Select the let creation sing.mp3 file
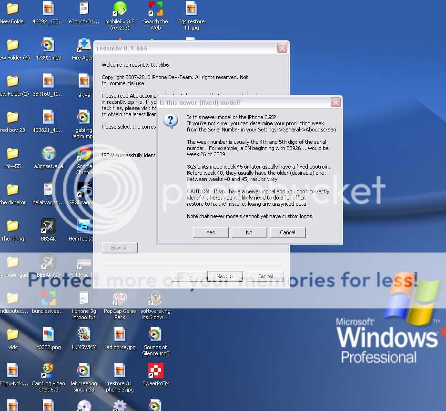Image resolution: width=446 pixels, height=411 pixels. [x=84, y=371]
